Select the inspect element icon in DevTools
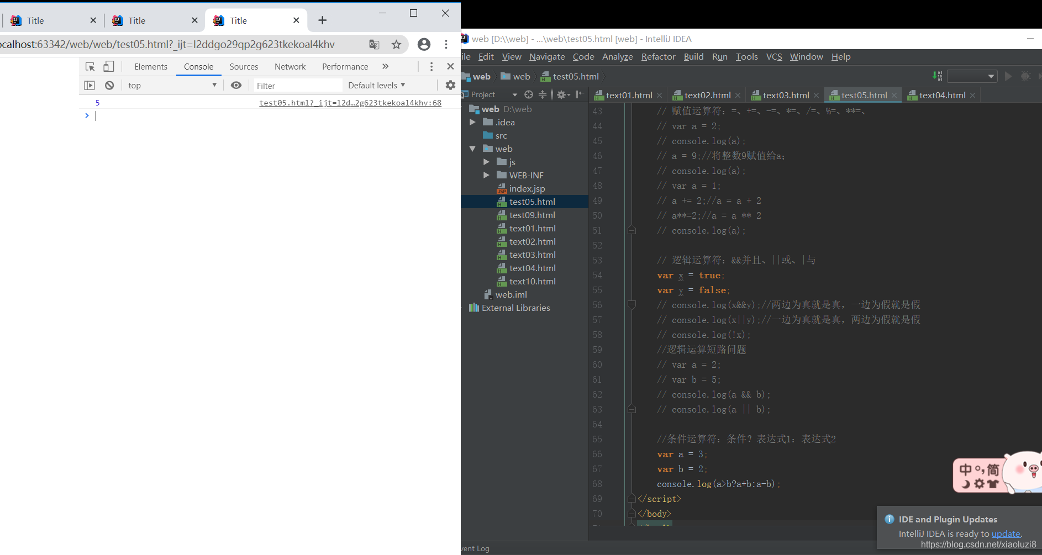The image size is (1042, 555). 90,66
